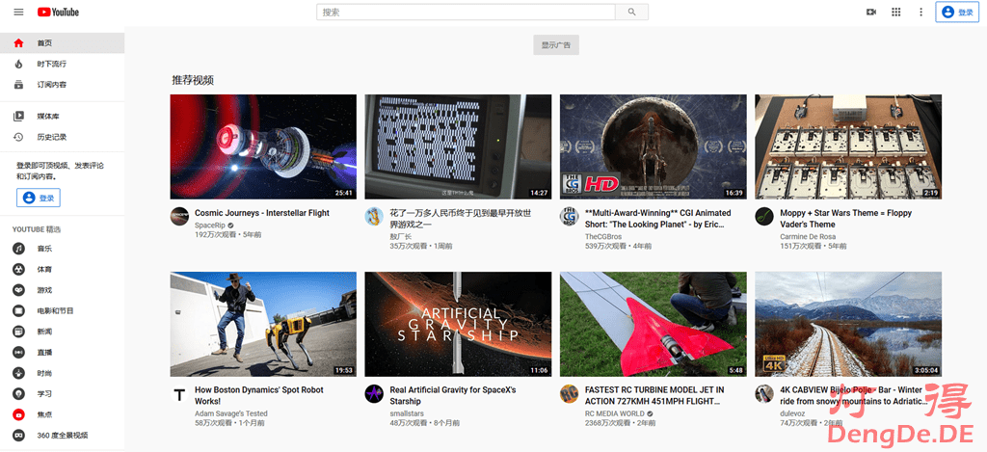The image size is (987, 452).
Task: Open the create video camera icon
Action: (871, 13)
